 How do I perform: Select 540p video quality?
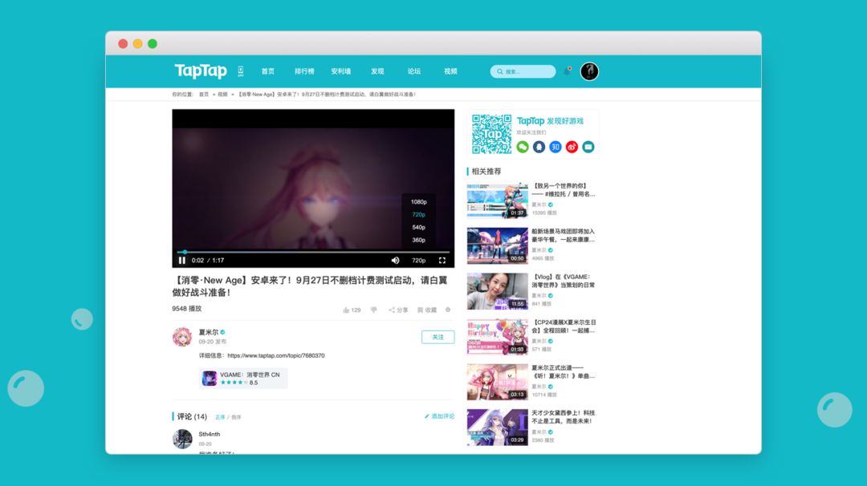tap(418, 227)
